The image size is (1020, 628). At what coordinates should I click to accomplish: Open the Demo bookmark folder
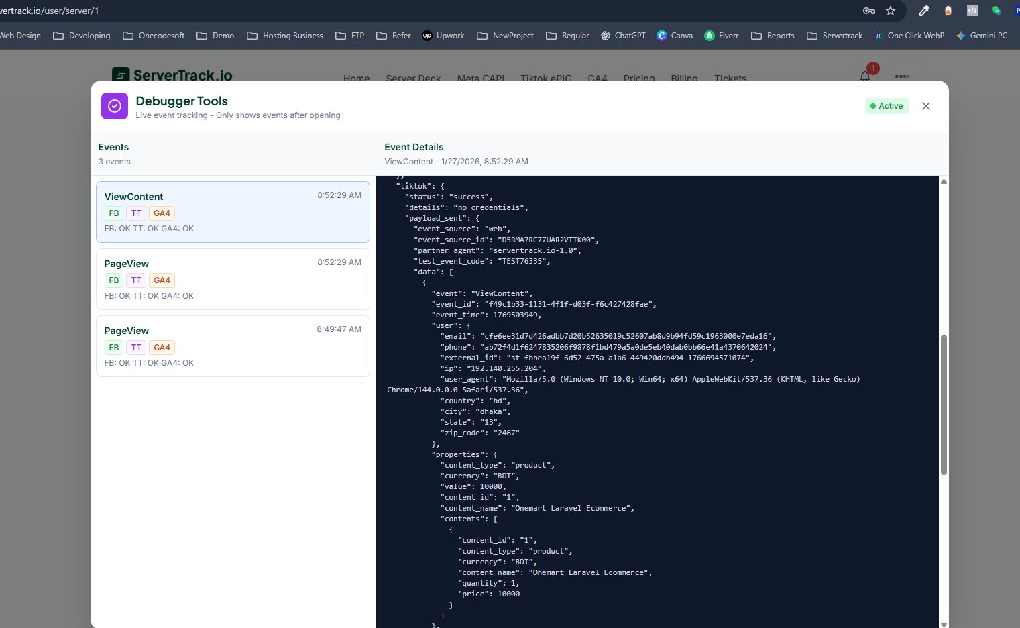(215, 36)
